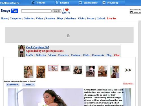Open the ImageFap logo homepage link

point(9,11)
